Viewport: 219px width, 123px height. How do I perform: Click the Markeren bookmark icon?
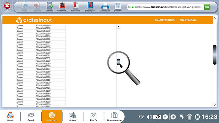[75, 7]
